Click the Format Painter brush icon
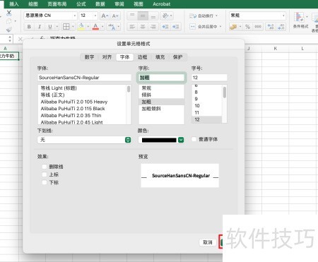Image resolution: width=318 pixels, height=262 pixels. pos(9,30)
